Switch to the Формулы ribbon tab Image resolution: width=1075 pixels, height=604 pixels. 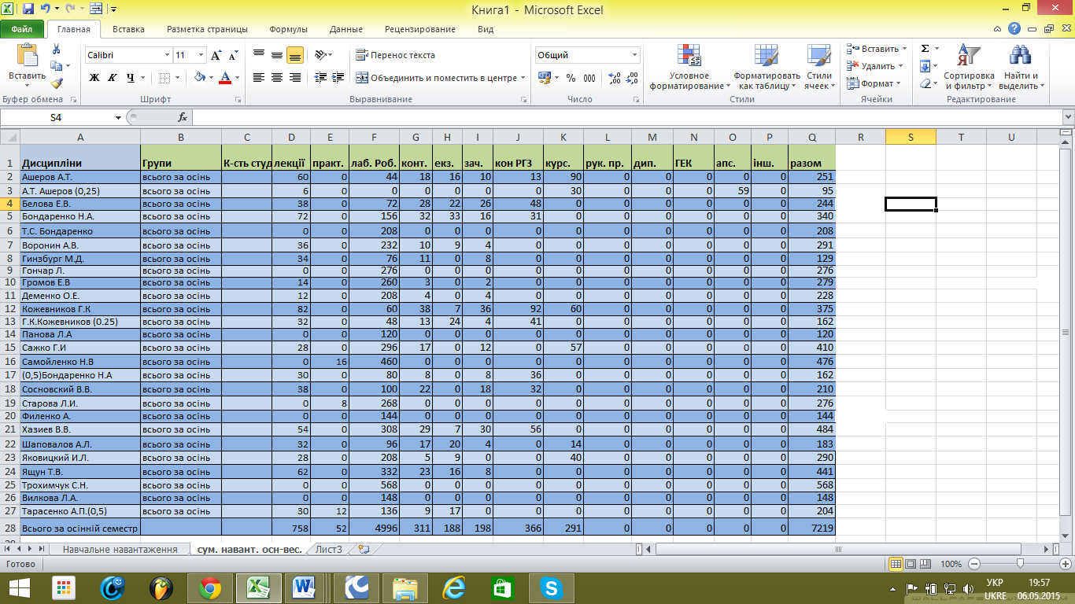coord(288,29)
